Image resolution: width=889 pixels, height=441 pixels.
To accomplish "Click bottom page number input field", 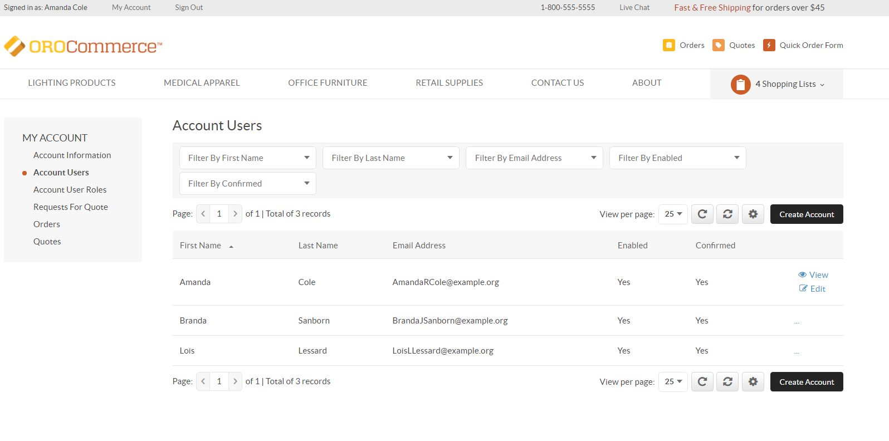I will coord(219,381).
